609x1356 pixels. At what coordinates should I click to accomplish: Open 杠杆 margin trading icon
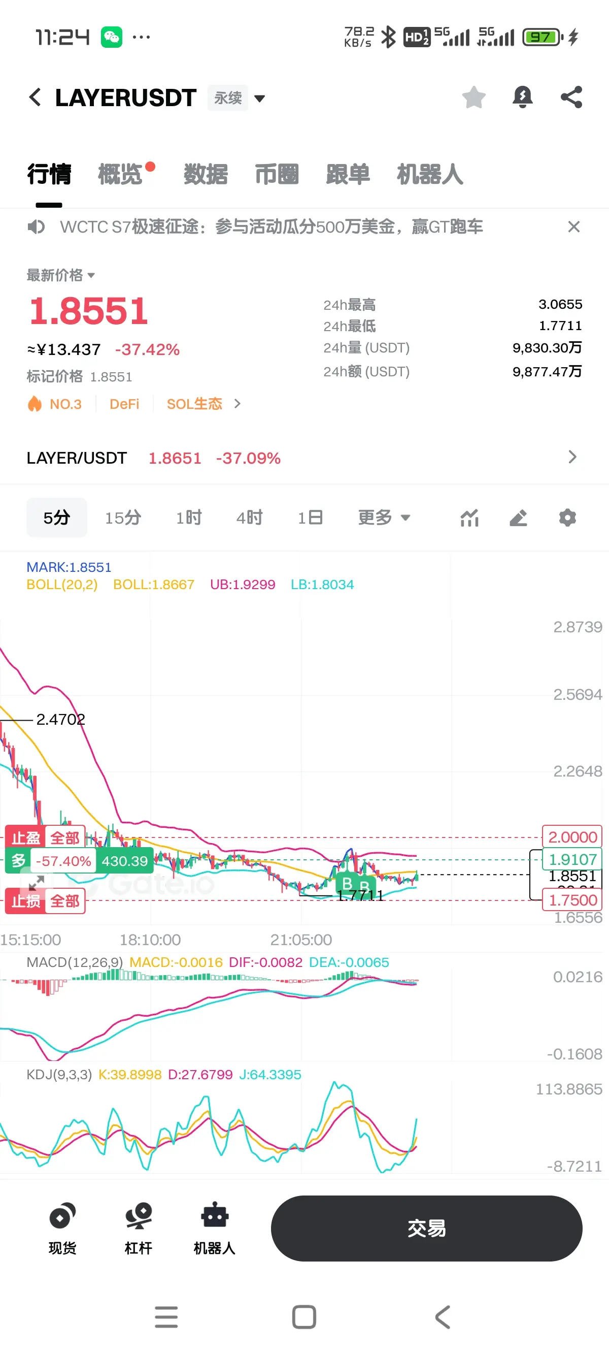(x=139, y=1228)
